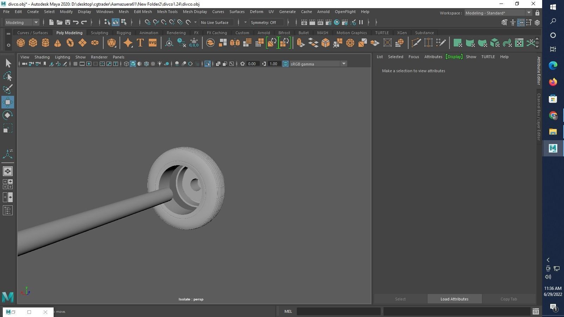Switch to the Sculpting shelf tab
Screen dimensions: 564x317
pyautogui.click(x=99, y=33)
